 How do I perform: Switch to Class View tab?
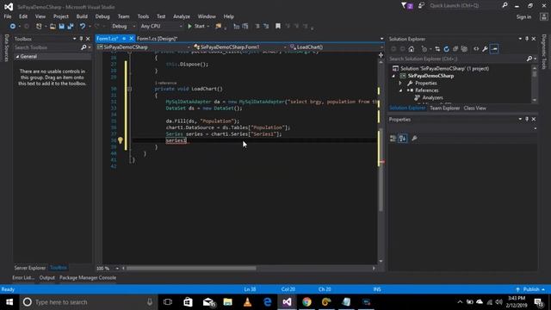474,108
